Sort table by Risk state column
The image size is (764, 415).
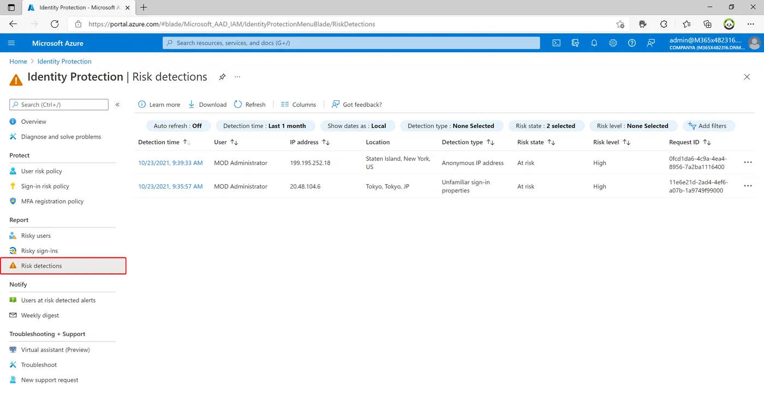536,142
